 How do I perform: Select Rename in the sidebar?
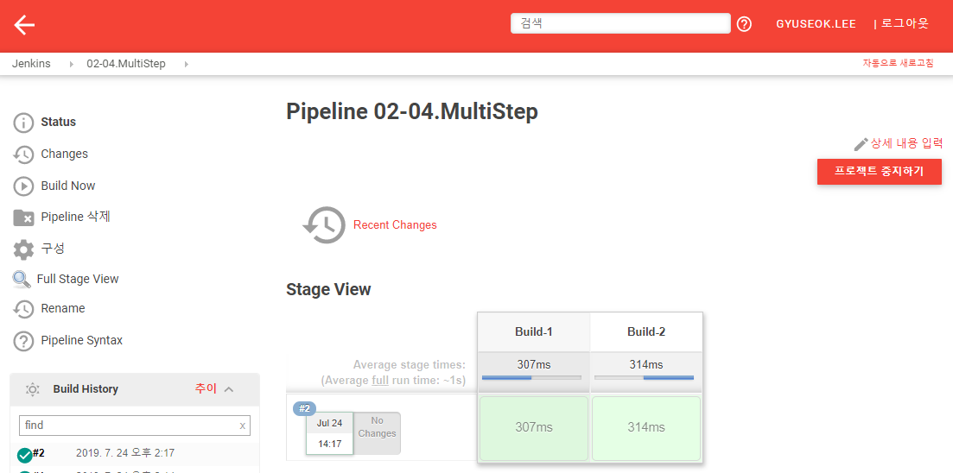pyautogui.click(x=62, y=308)
